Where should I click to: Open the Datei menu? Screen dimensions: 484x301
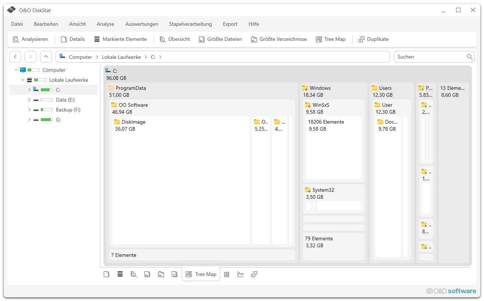pyautogui.click(x=17, y=24)
